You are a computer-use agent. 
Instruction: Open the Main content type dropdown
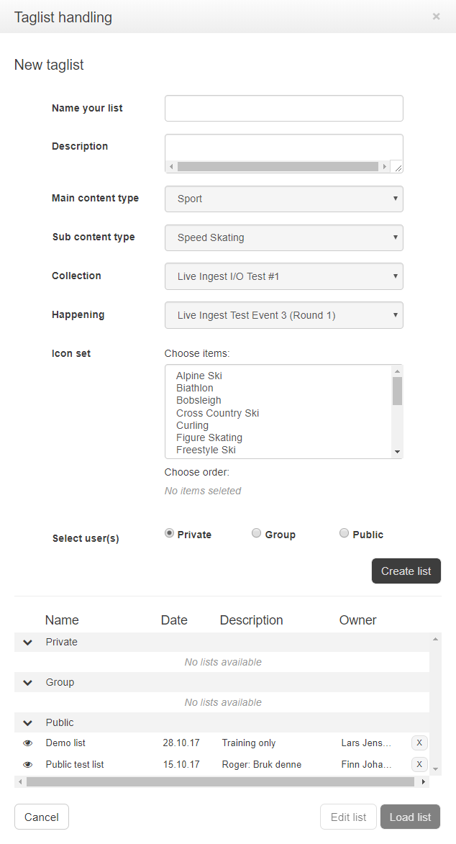pyautogui.click(x=284, y=199)
